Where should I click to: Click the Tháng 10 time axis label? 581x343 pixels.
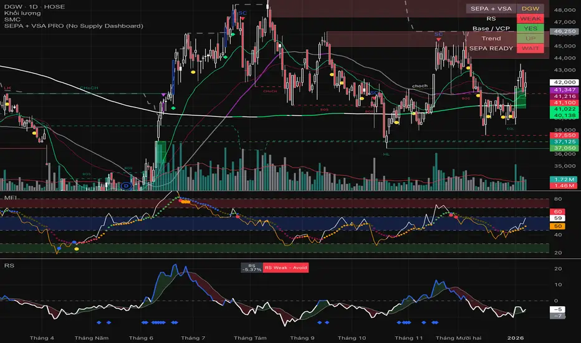(352, 338)
